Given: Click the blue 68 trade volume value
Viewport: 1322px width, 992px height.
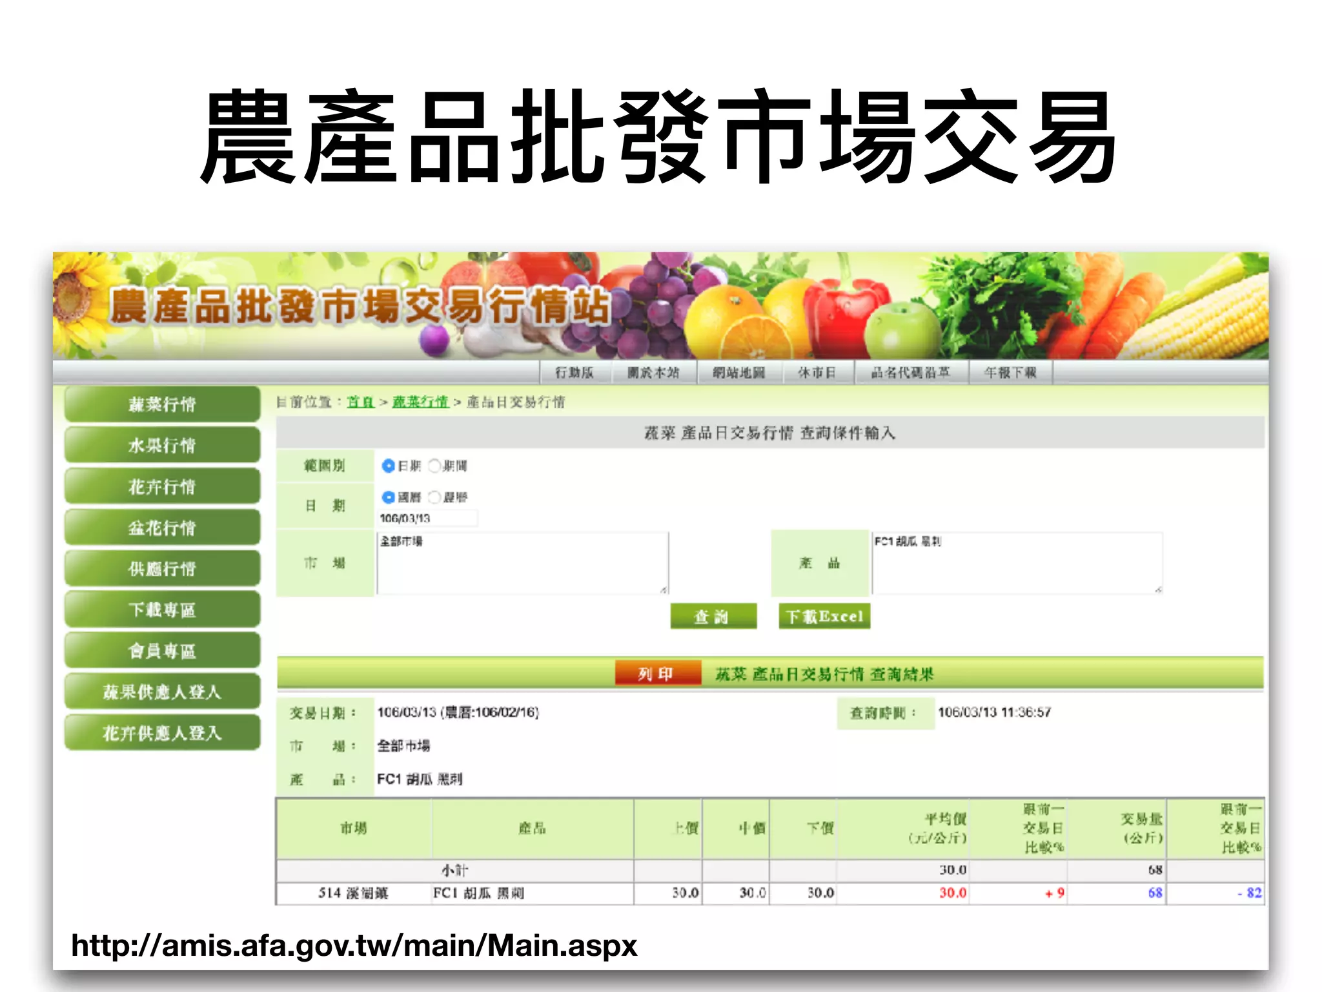Looking at the screenshot, I should coord(1155,893).
